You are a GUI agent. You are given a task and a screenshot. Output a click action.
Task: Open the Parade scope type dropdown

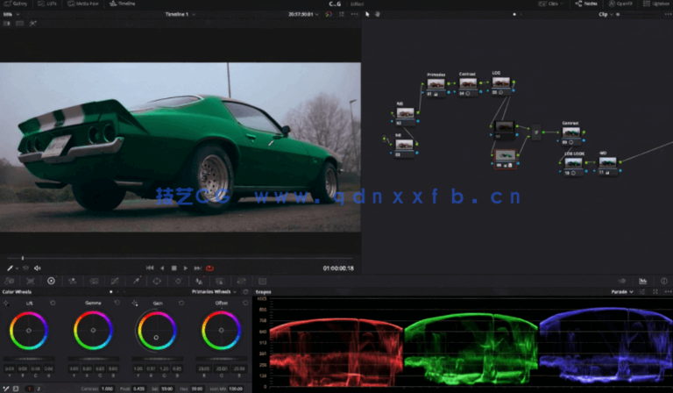622,292
